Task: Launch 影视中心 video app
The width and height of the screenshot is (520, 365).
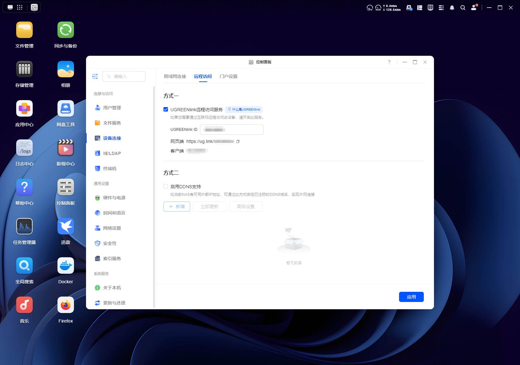Action: click(x=66, y=148)
